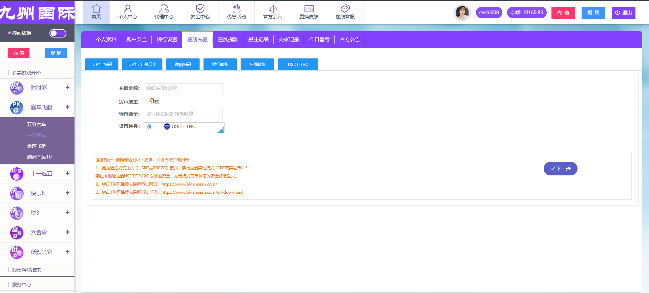This screenshot has width=649, height=293.
Task: Click 服务中心 section label
Action: [x=22, y=285]
